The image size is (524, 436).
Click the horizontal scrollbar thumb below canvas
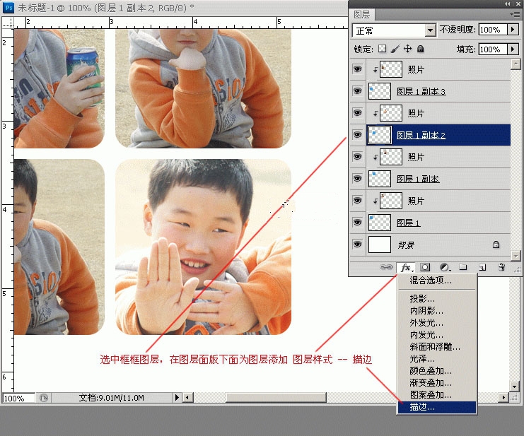276,397
